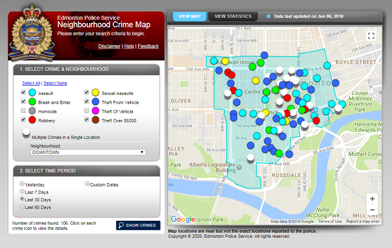Screen dimensions: 392x248
Task: Uncheck the Sexual Assaults checkbox
Action: point(87,92)
